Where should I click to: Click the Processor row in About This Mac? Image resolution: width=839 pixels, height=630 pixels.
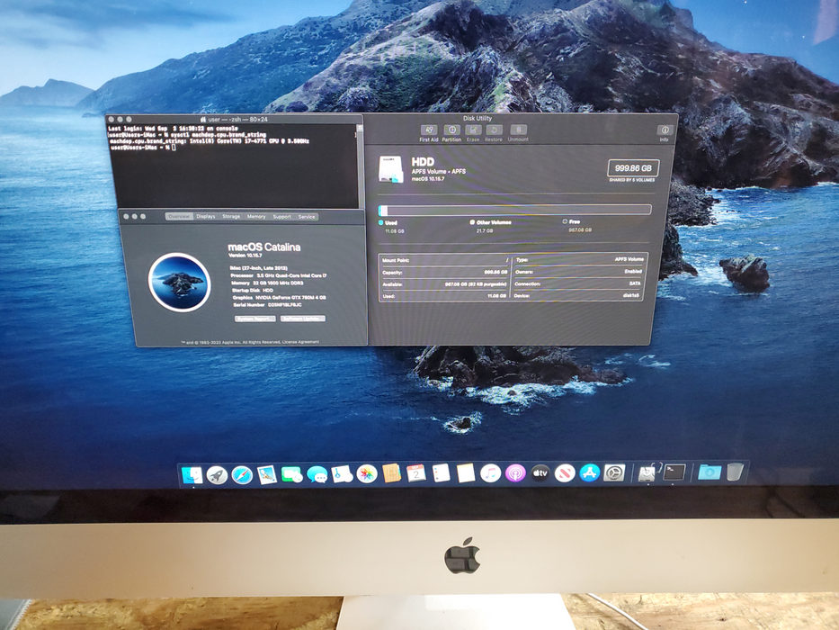pyautogui.click(x=278, y=275)
